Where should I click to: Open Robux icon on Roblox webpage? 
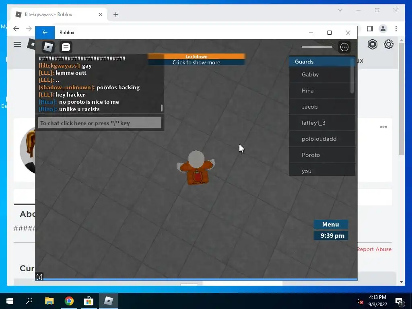[372, 44]
